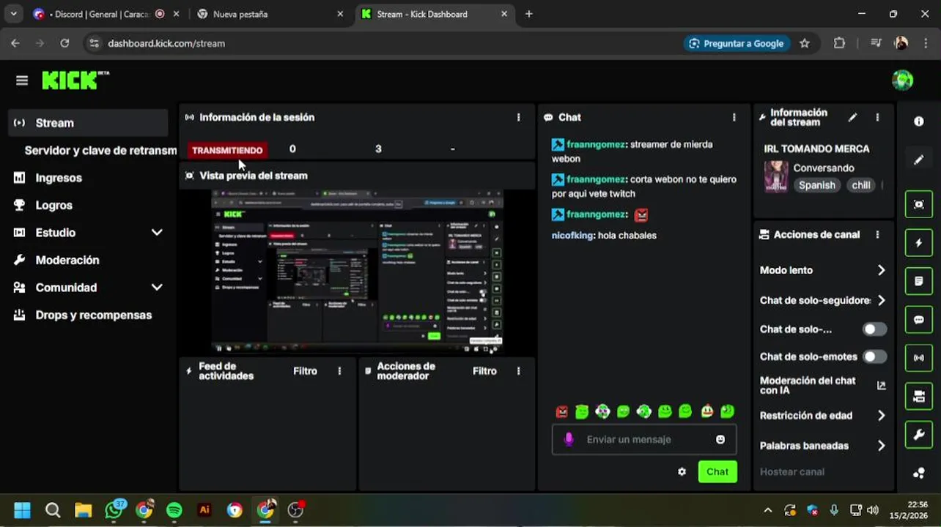Screen dimensions: 941x527
Task: Open Palabras baneadas settings
Action: click(x=822, y=446)
